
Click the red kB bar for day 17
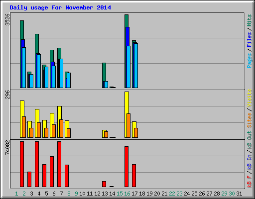click(134, 176)
